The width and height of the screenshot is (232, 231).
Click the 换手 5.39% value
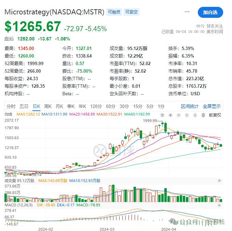coord(188,48)
